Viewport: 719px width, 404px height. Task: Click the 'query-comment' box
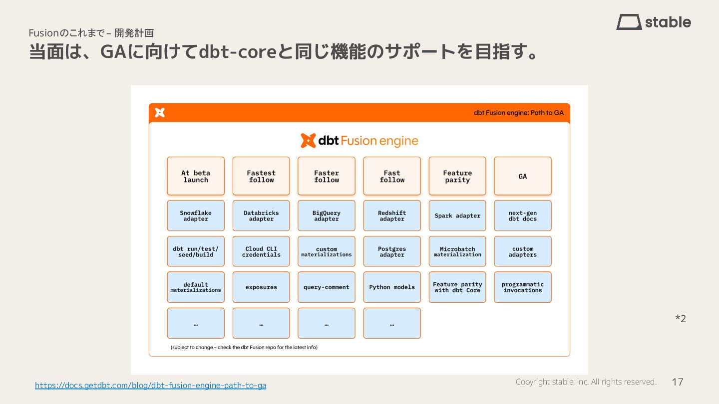point(327,287)
